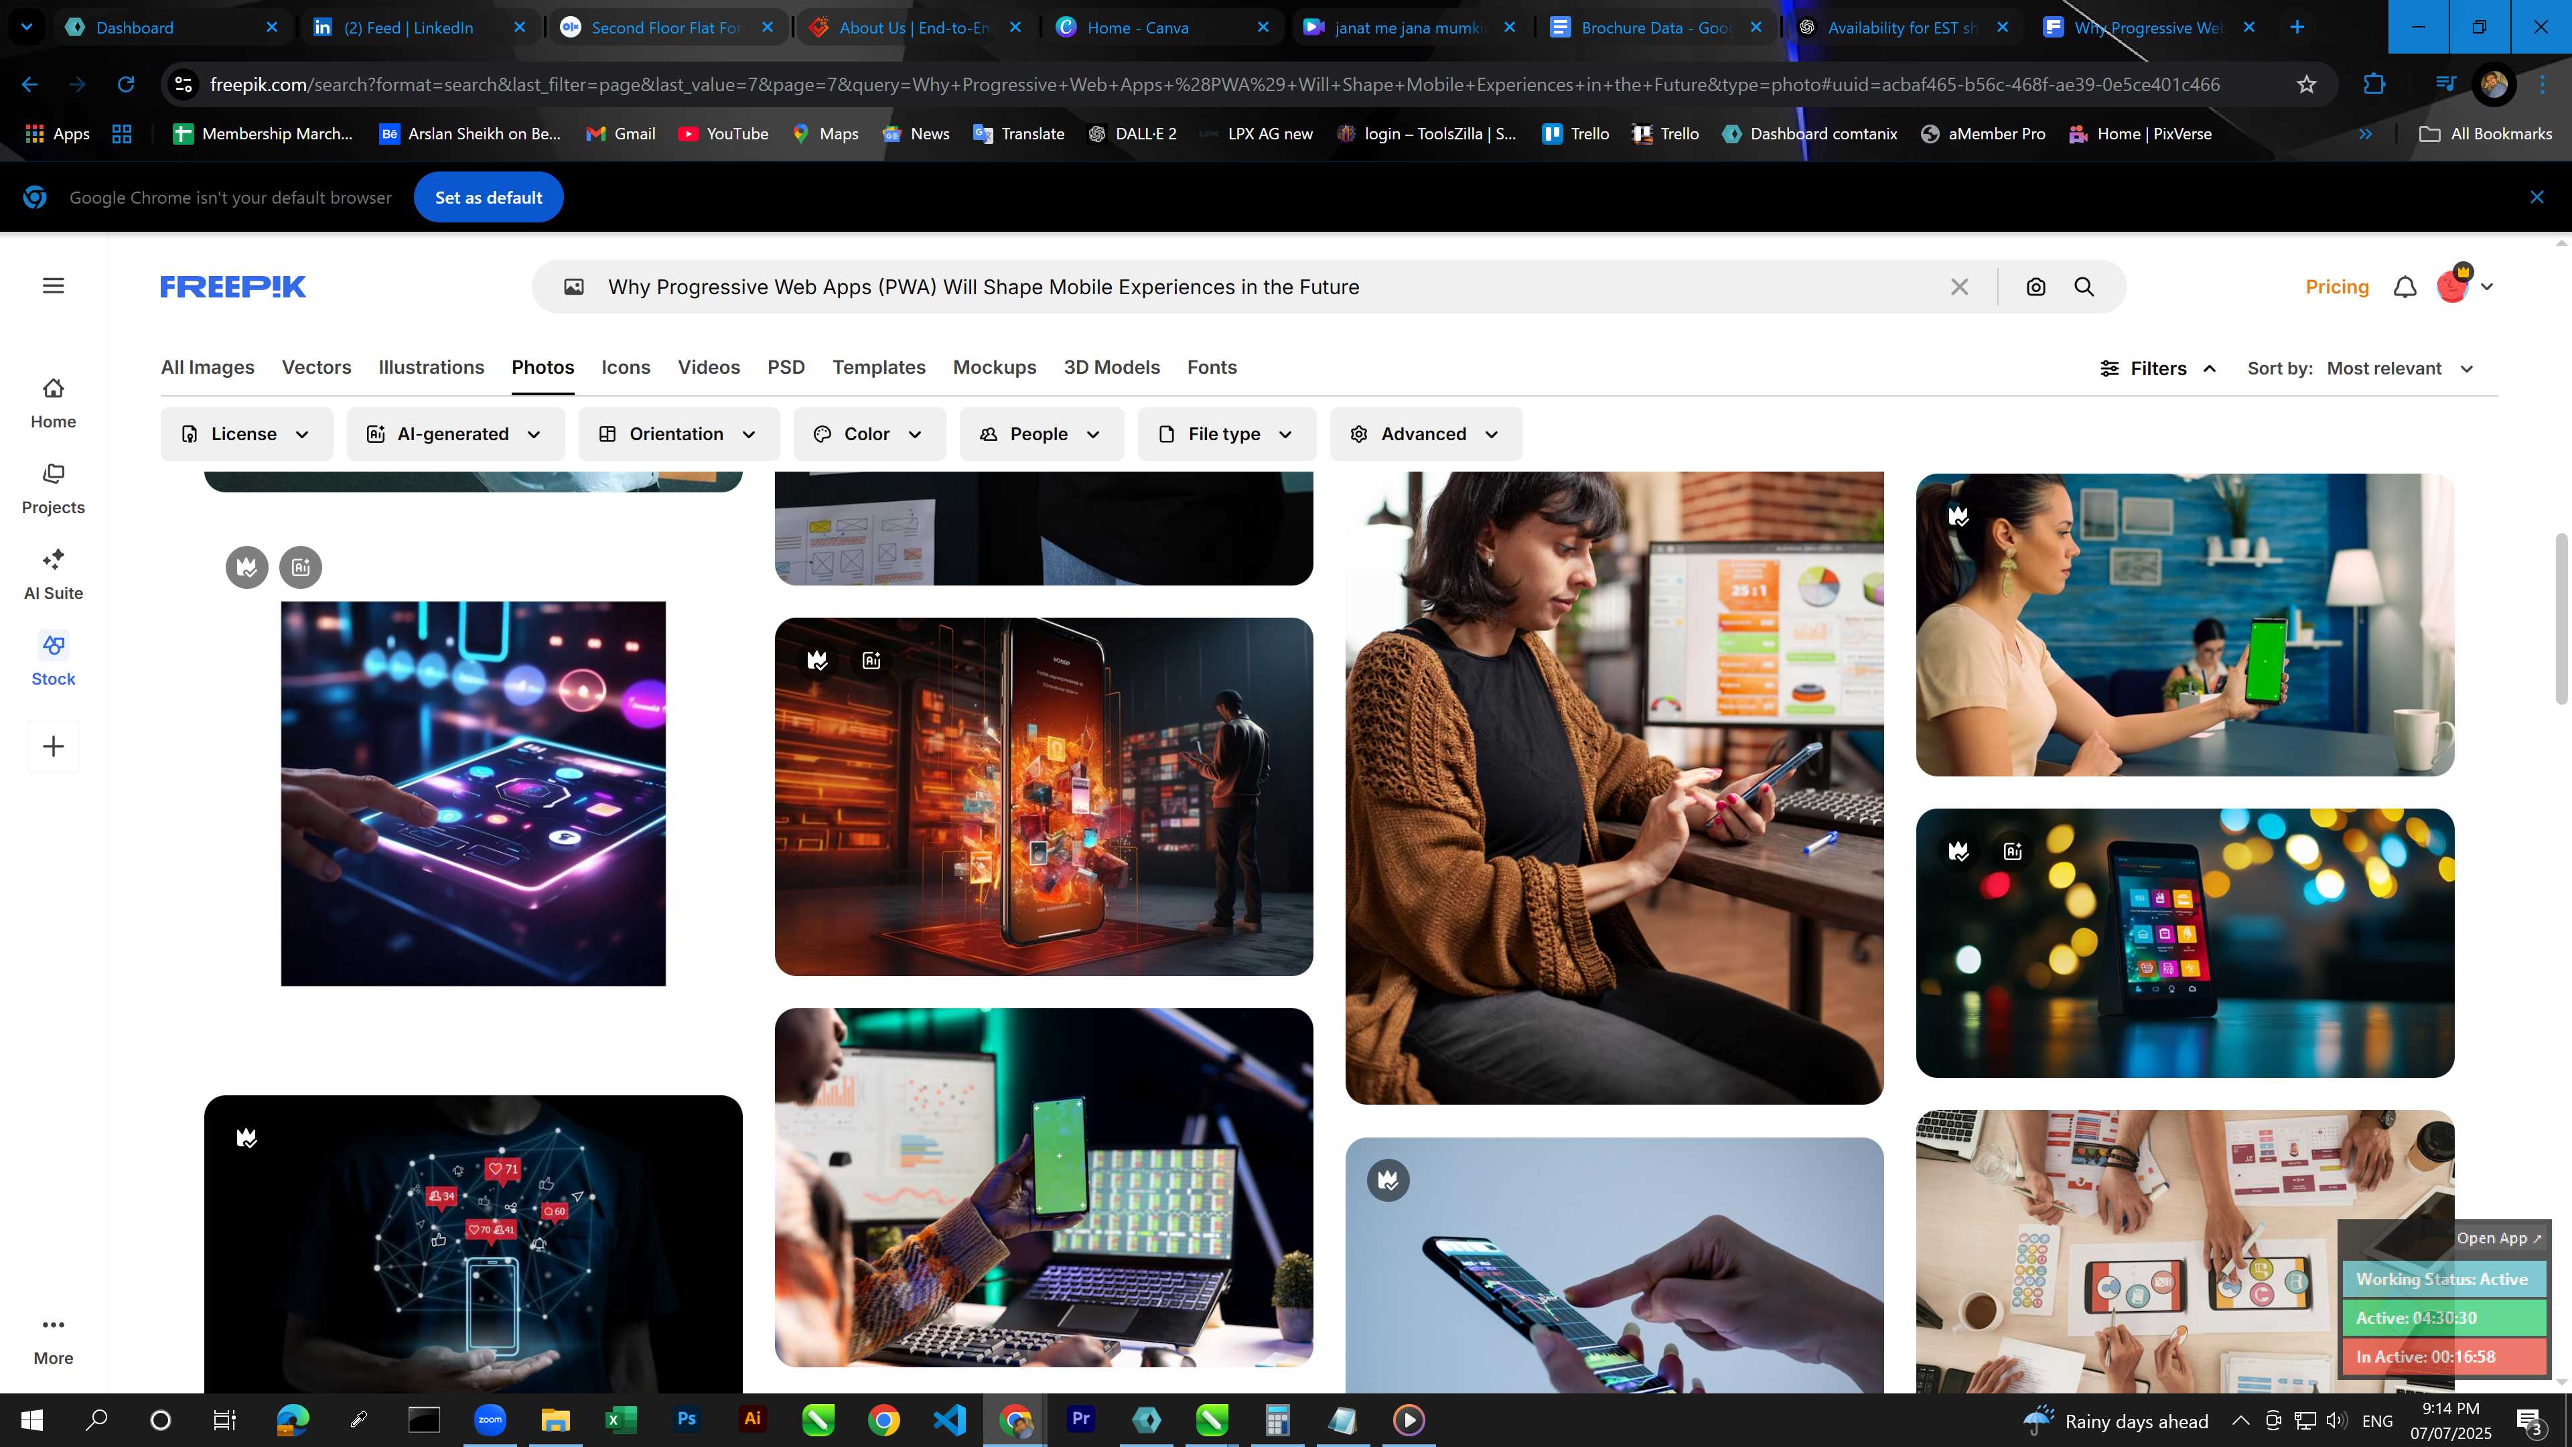Open Sort by Most relevant dropdown
This screenshot has width=2572, height=1447.
coord(2399,368)
